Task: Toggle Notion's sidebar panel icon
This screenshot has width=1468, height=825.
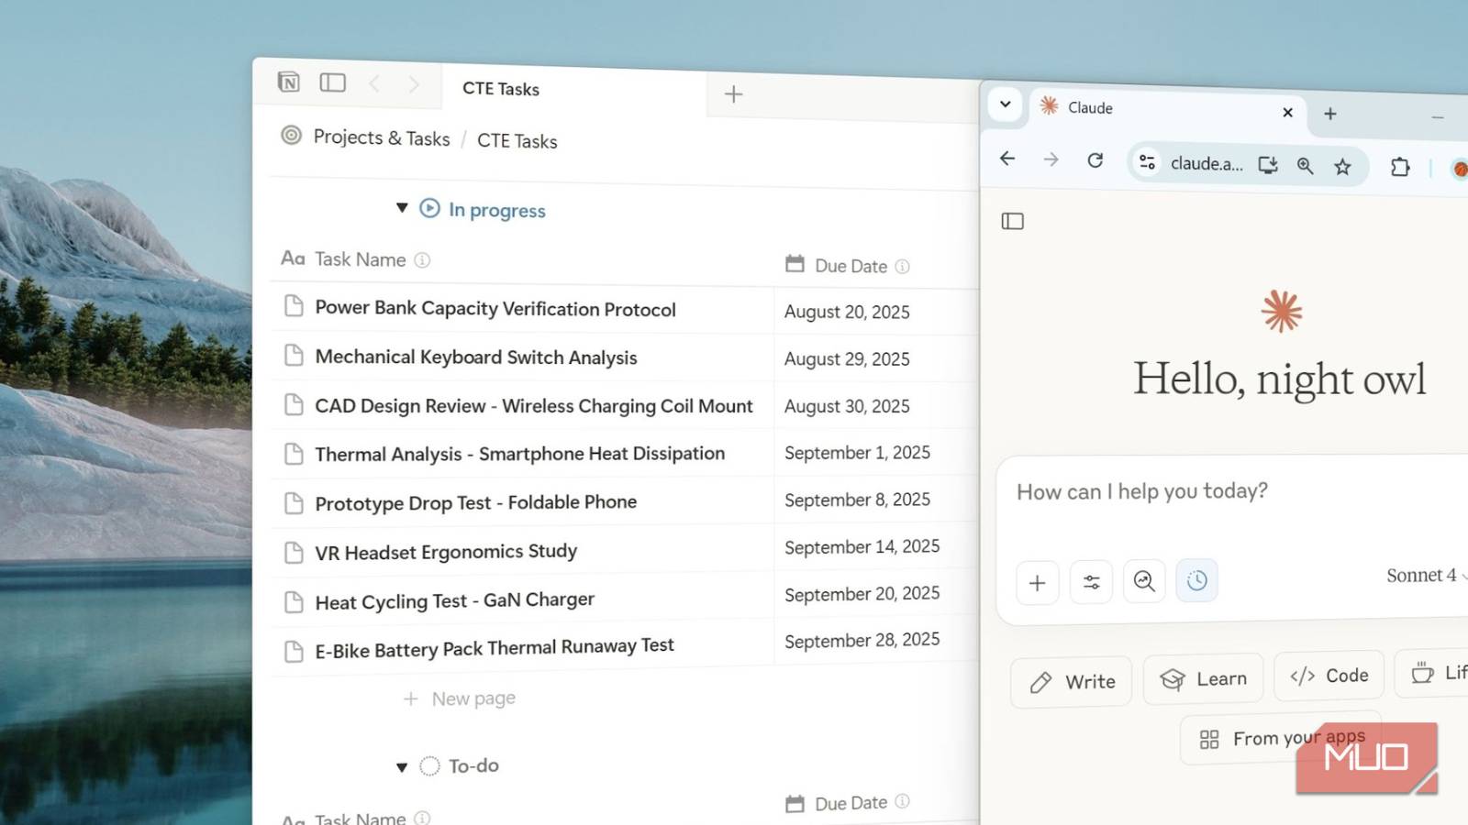Action: pyautogui.click(x=332, y=82)
